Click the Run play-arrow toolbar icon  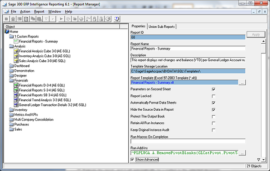click(61, 19)
